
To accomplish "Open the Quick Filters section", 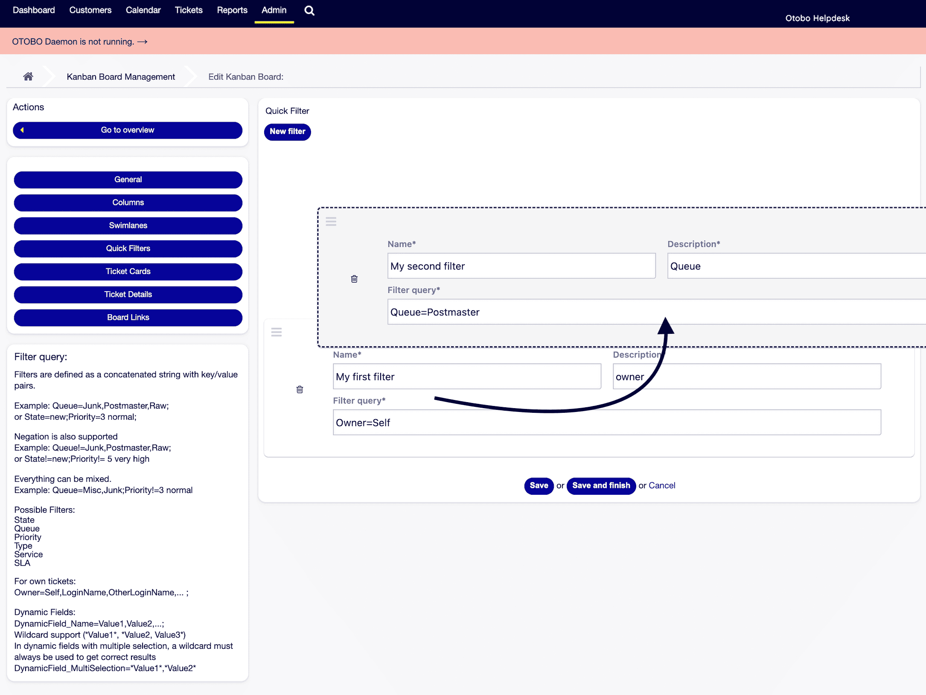I will coord(128,249).
